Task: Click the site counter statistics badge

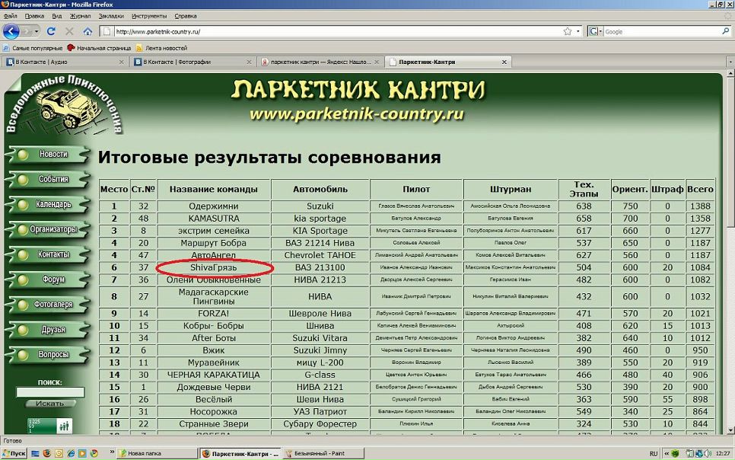Action: 49,425
